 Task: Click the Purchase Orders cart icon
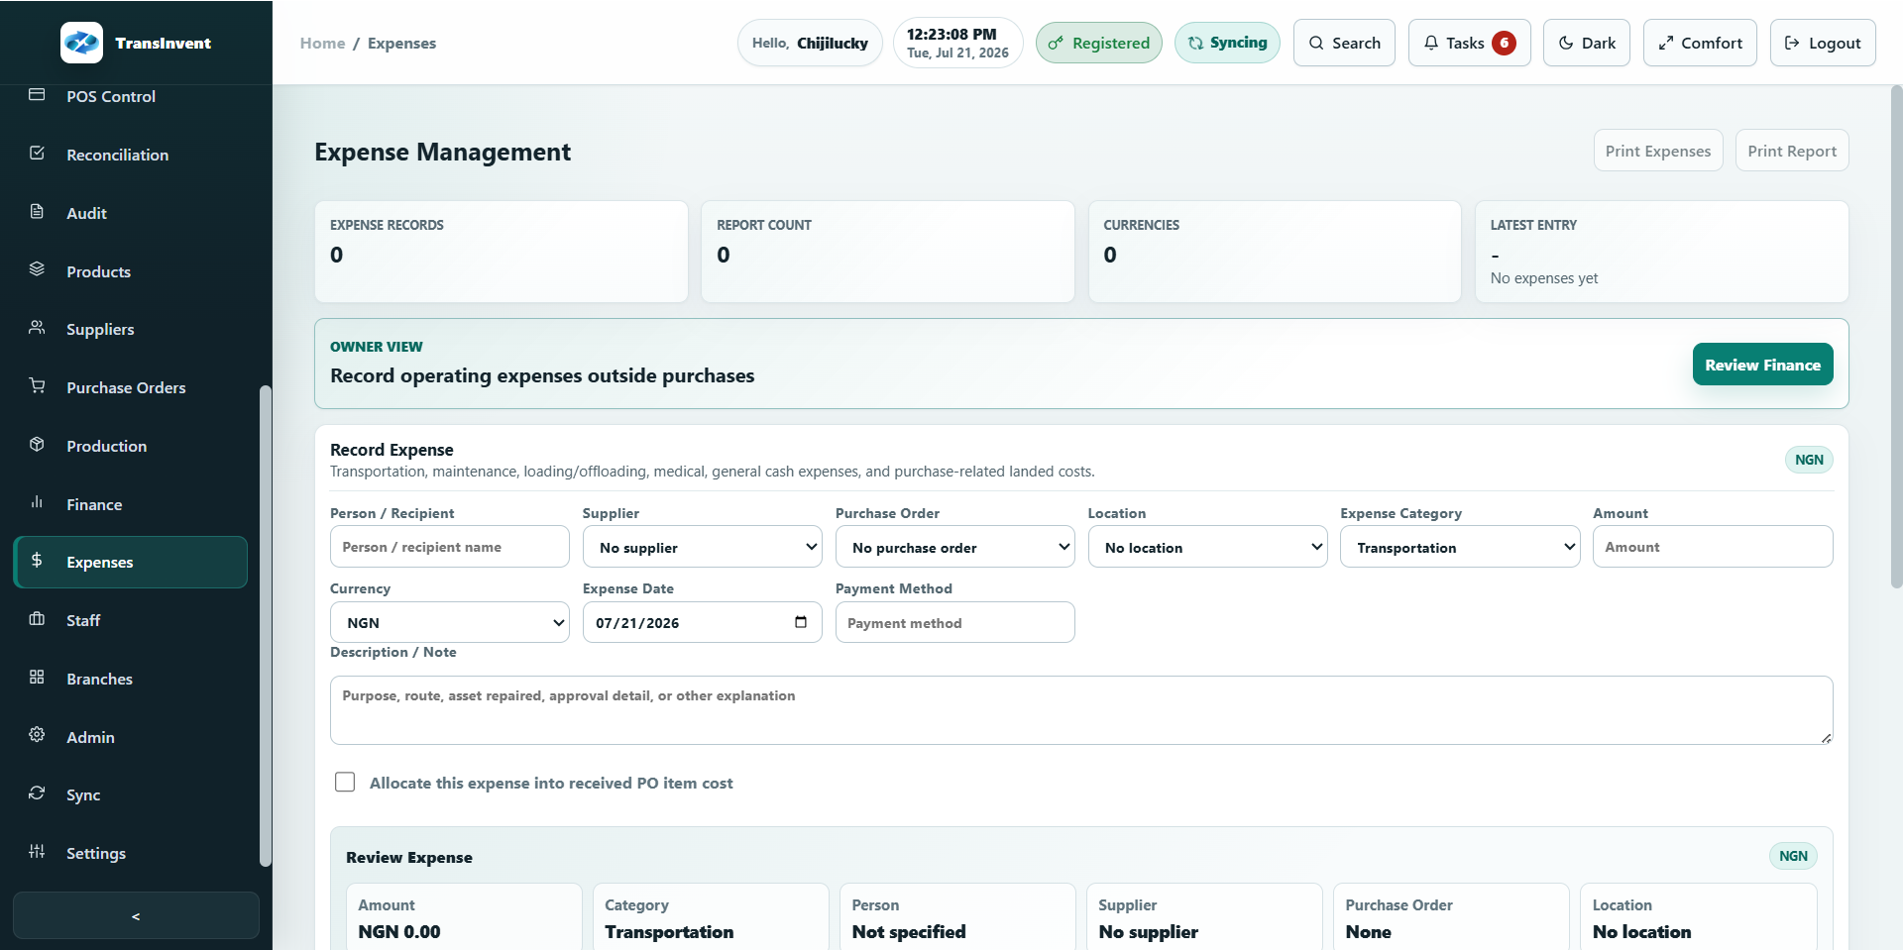[37, 386]
